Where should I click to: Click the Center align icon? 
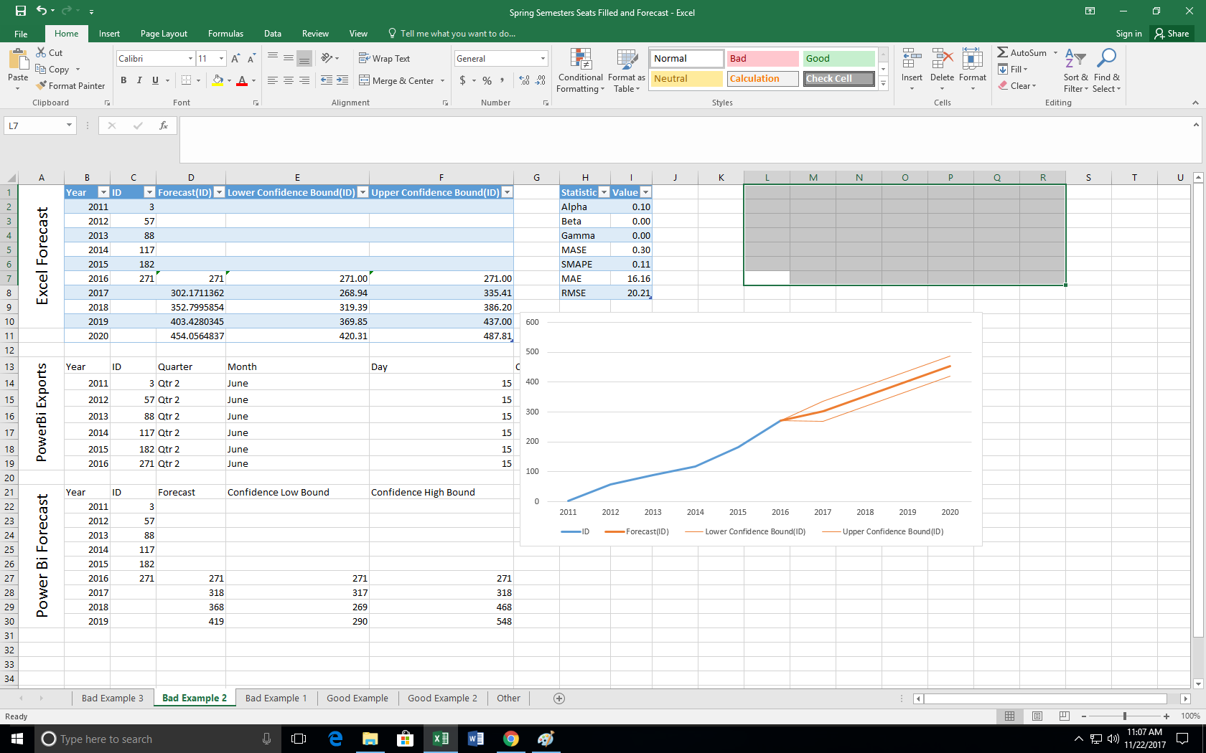[x=289, y=80]
